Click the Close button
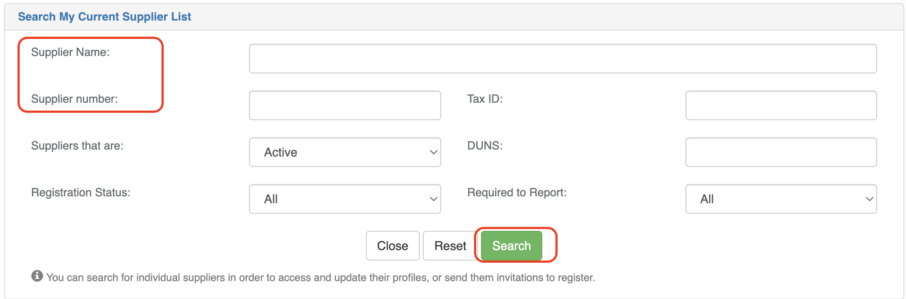This screenshot has height=299, width=906. [x=393, y=246]
